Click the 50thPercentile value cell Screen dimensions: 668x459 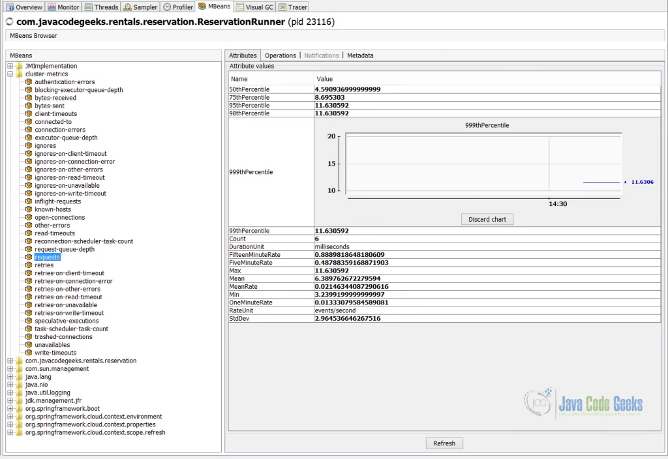click(487, 89)
